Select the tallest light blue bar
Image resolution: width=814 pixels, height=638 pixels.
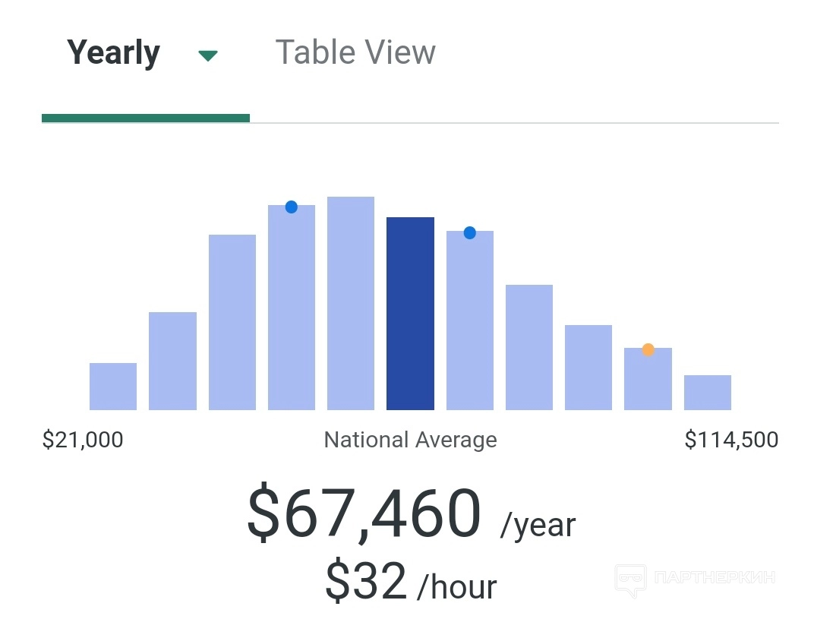351,304
